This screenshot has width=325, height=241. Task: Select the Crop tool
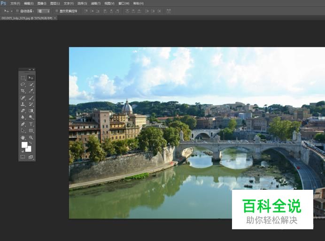tap(23, 91)
